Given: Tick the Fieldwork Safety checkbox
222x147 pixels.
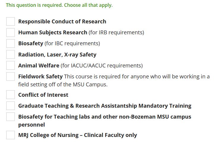Looking at the screenshot, I should point(11,77).
